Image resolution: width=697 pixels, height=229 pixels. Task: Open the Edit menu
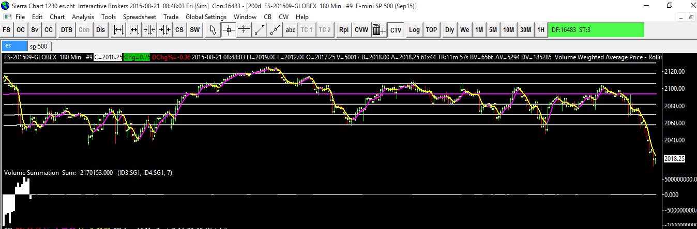tap(37, 17)
